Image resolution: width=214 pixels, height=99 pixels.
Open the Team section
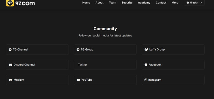112,3
